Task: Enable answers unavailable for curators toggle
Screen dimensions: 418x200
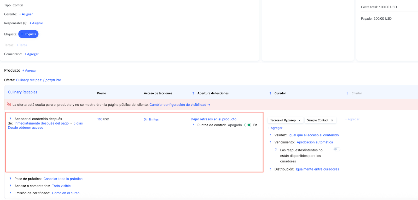Action: click(x=337, y=149)
